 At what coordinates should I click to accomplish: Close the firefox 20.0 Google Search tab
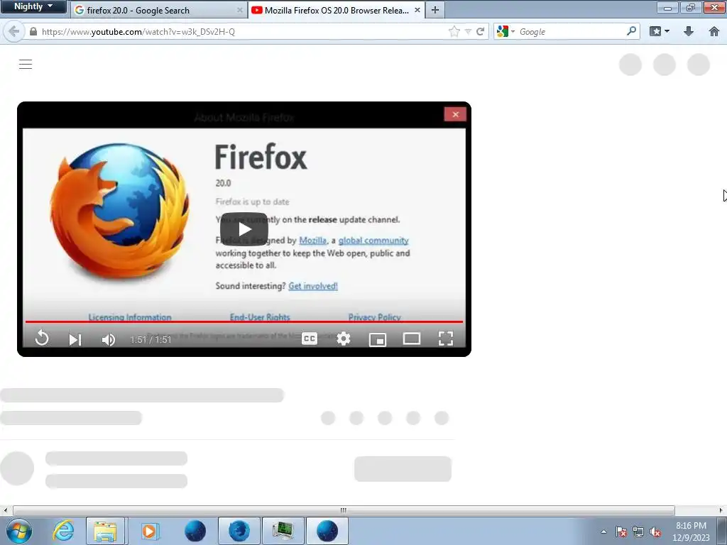click(240, 10)
